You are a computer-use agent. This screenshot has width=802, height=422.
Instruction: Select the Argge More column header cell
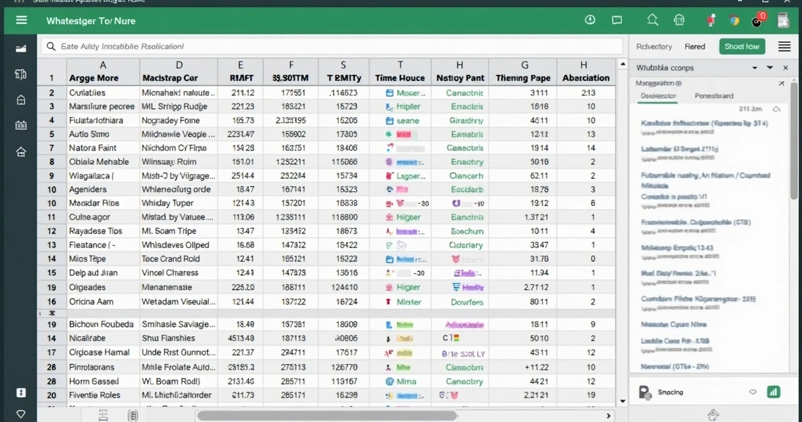click(103, 78)
